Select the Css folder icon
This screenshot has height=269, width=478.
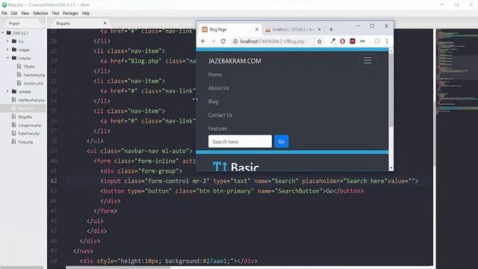(x=14, y=41)
